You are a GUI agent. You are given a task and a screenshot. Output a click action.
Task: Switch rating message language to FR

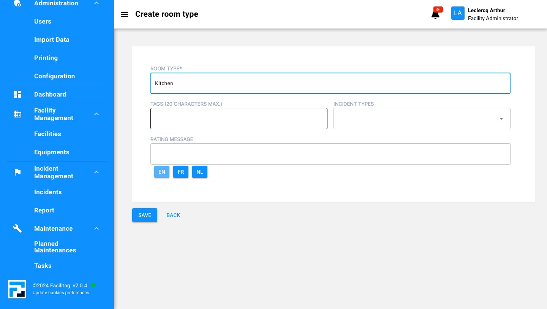[181, 172]
